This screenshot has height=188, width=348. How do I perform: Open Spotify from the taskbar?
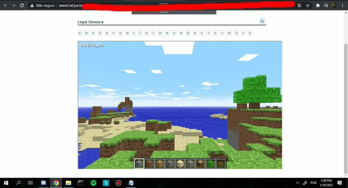pyautogui.click(x=93, y=183)
